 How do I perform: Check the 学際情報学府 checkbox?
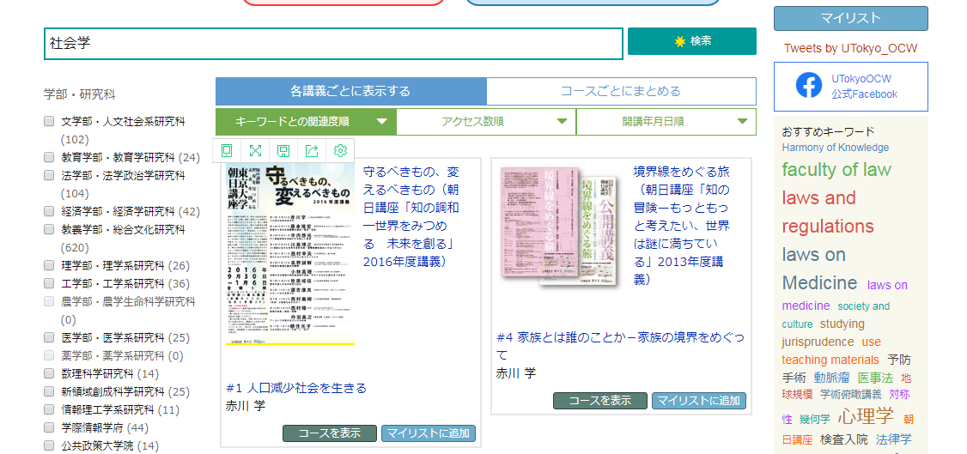[49, 427]
